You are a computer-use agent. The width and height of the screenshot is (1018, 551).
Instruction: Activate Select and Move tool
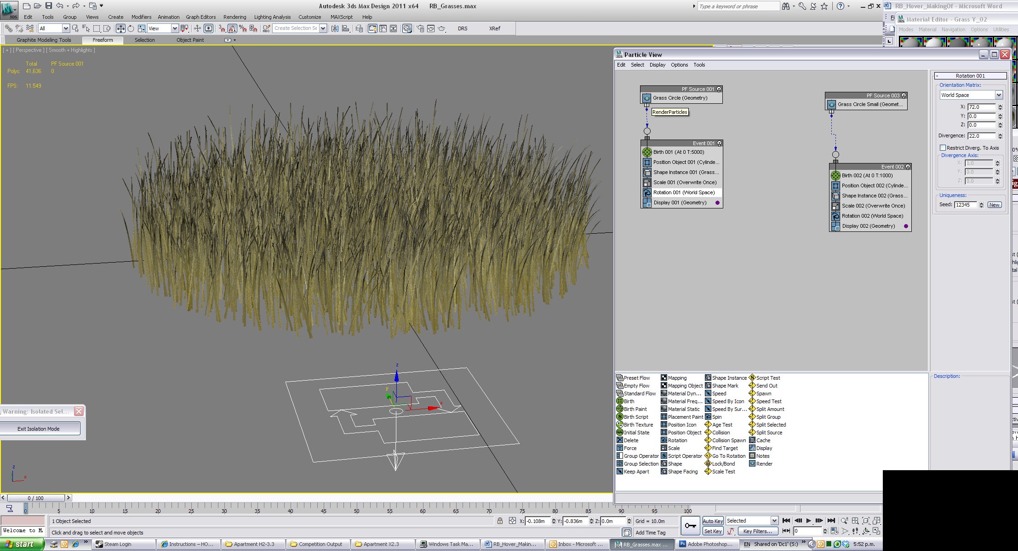coord(120,28)
